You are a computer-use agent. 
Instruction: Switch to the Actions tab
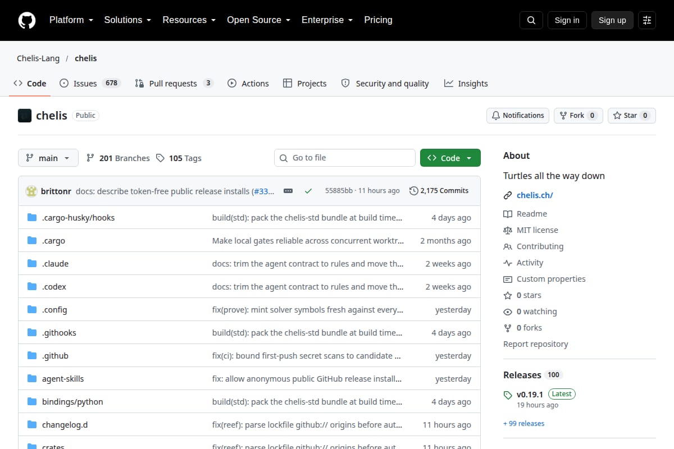pyautogui.click(x=248, y=84)
